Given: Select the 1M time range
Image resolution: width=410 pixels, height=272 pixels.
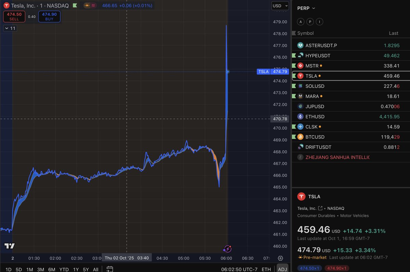Looking at the screenshot, I should (x=29, y=269).
